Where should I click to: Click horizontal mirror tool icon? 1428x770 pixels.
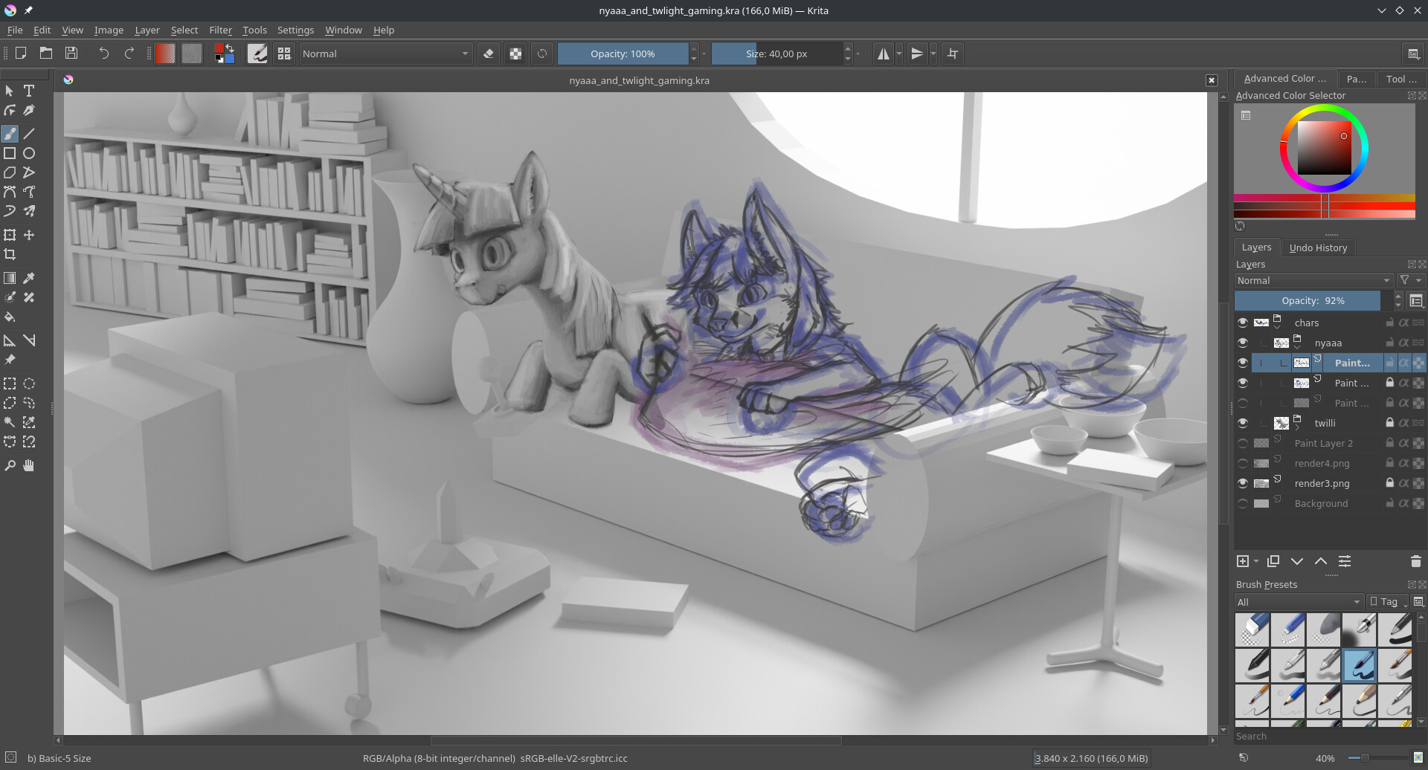coord(884,54)
